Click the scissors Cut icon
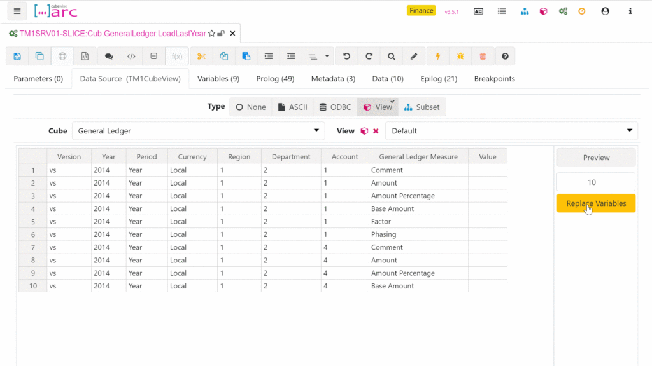Image resolution: width=652 pixels, height=366 pixels. coord(201,56)
